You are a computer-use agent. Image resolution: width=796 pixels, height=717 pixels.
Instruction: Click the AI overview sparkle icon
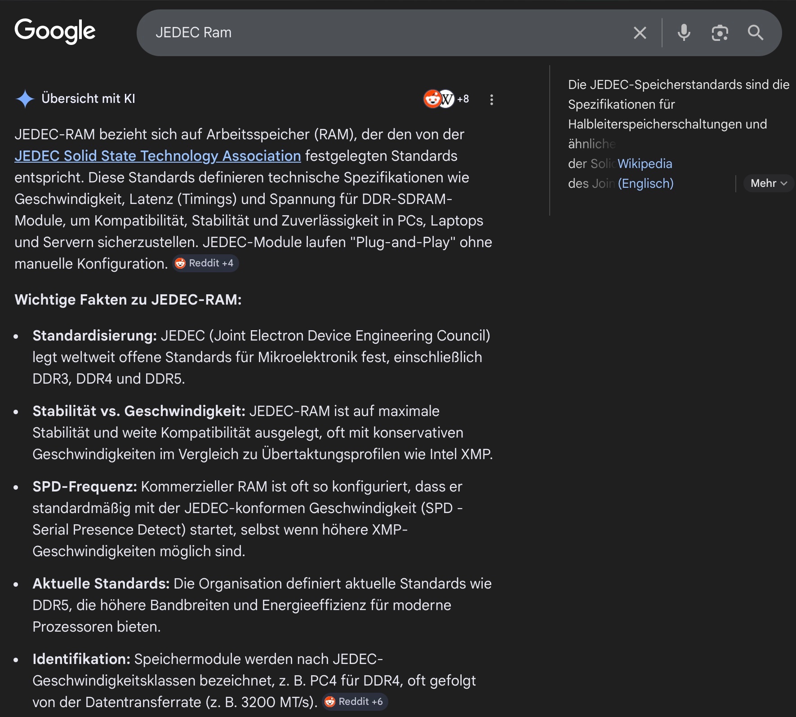point(25,99)
